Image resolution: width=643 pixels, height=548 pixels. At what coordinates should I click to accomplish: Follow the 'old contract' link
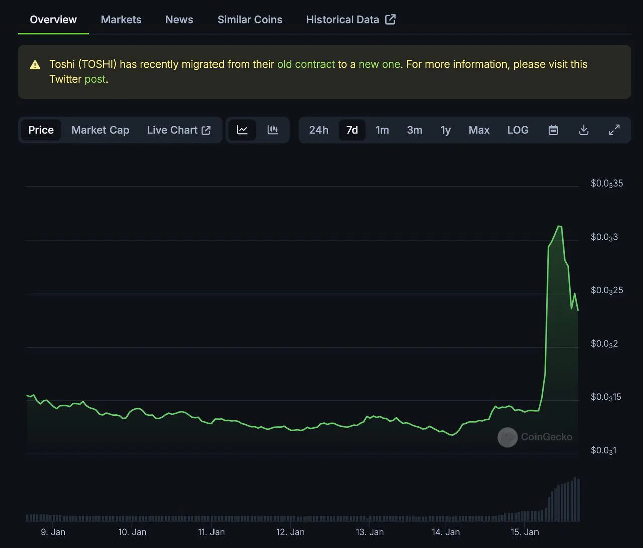[x=306, y=64]
